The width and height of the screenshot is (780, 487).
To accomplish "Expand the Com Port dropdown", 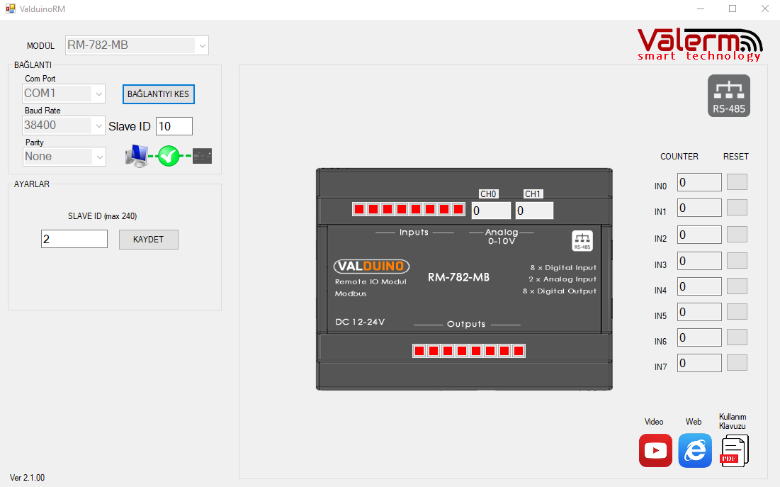I will click(64, 94).
